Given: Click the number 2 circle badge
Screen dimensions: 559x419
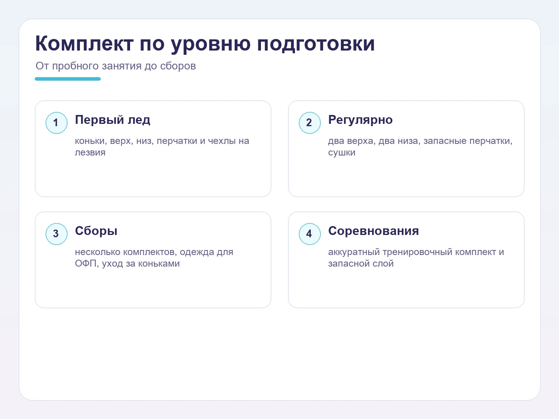Looking at the screenshot, I should tap(310, 123).
